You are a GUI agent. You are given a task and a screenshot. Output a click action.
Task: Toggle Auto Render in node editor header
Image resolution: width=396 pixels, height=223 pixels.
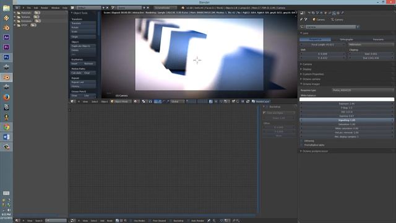pos(189,221)
